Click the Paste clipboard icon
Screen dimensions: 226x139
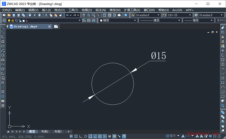[x=56, y=15]
